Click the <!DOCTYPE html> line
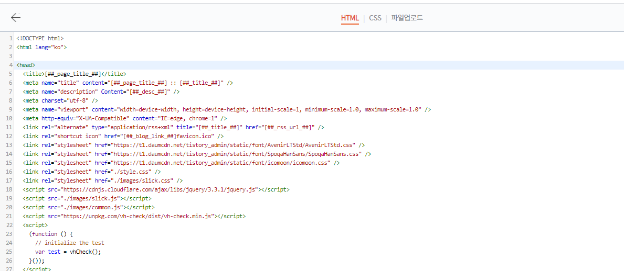The image size is (624, 271). [x=40, y=39]
